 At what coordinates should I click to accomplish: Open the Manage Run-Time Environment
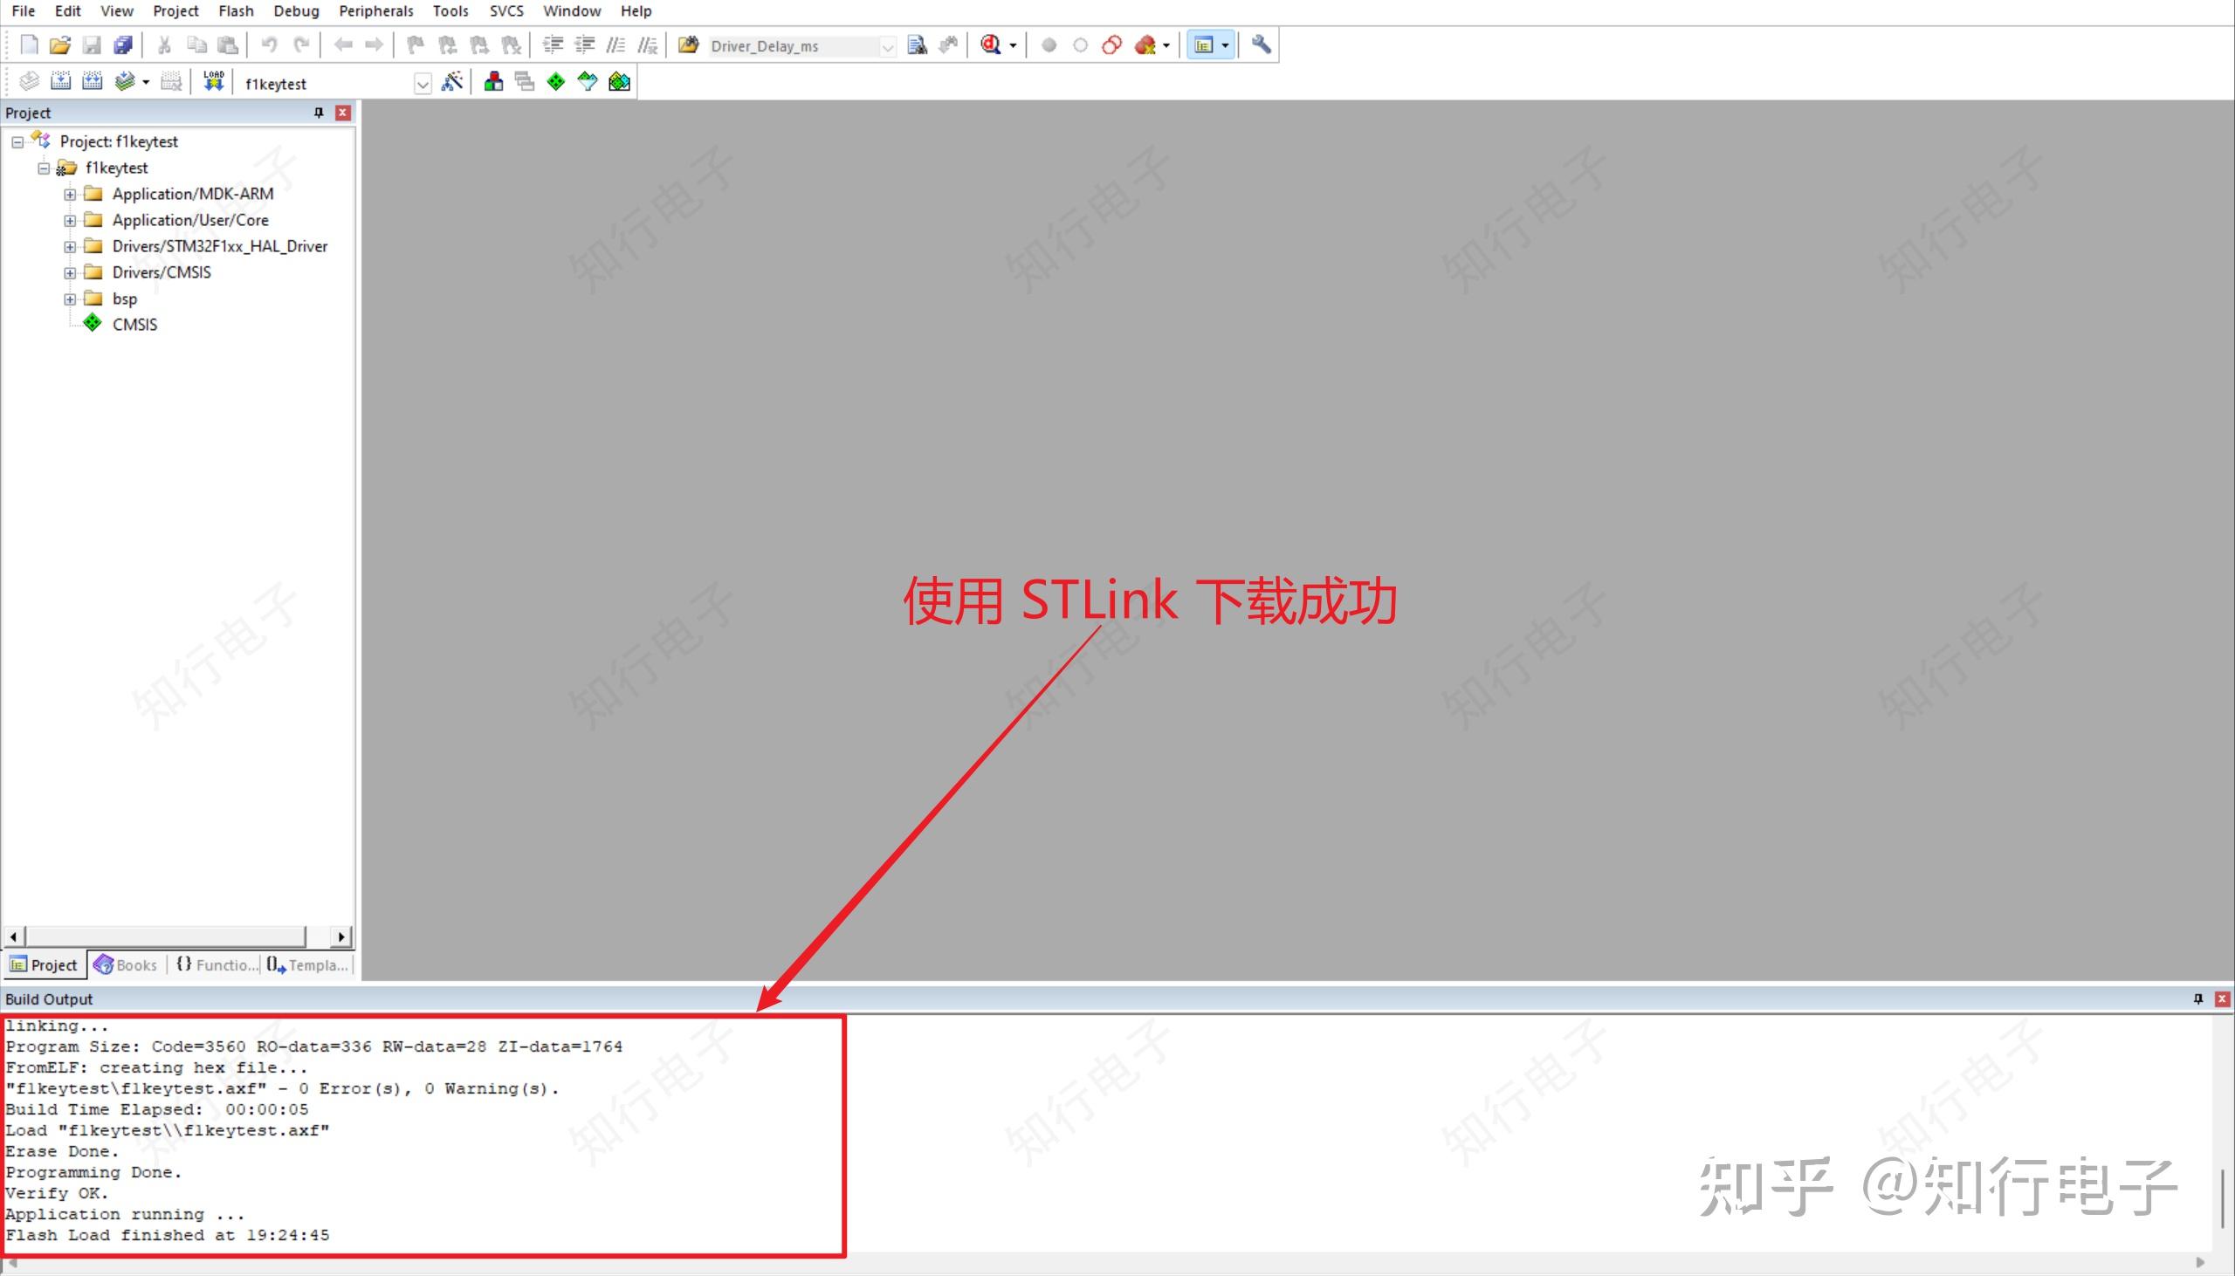click(x=555, y=80)
